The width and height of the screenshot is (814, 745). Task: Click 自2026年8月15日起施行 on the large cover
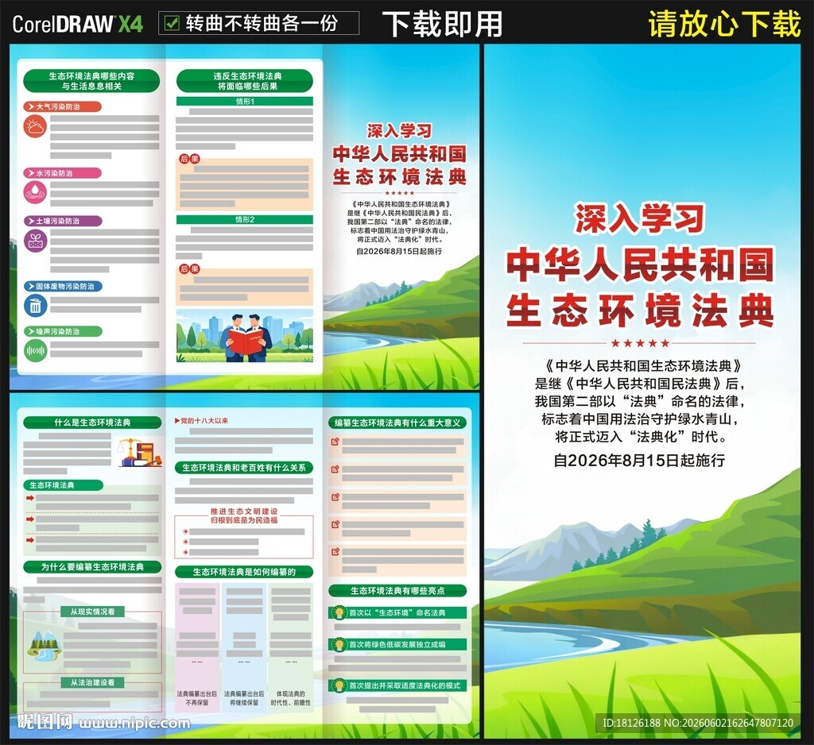click(639, 460)
